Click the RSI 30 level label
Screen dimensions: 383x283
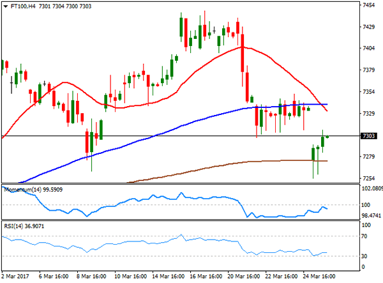[x=364, y=256]
